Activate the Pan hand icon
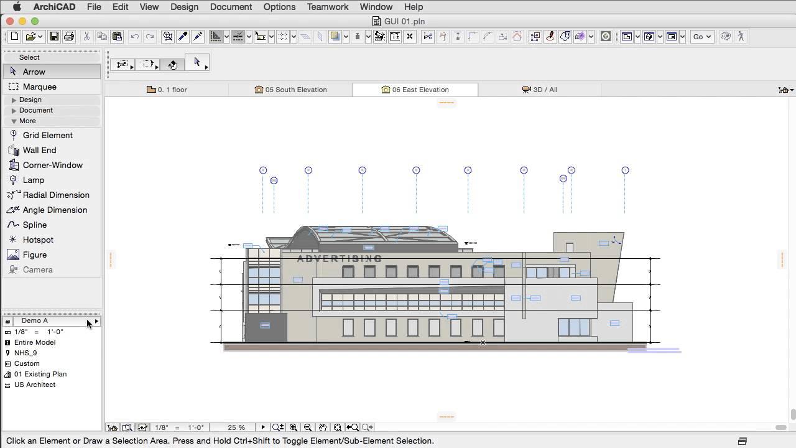Image resolution: width=796 pixels, height=448 pixels. [x=323, y=427]
